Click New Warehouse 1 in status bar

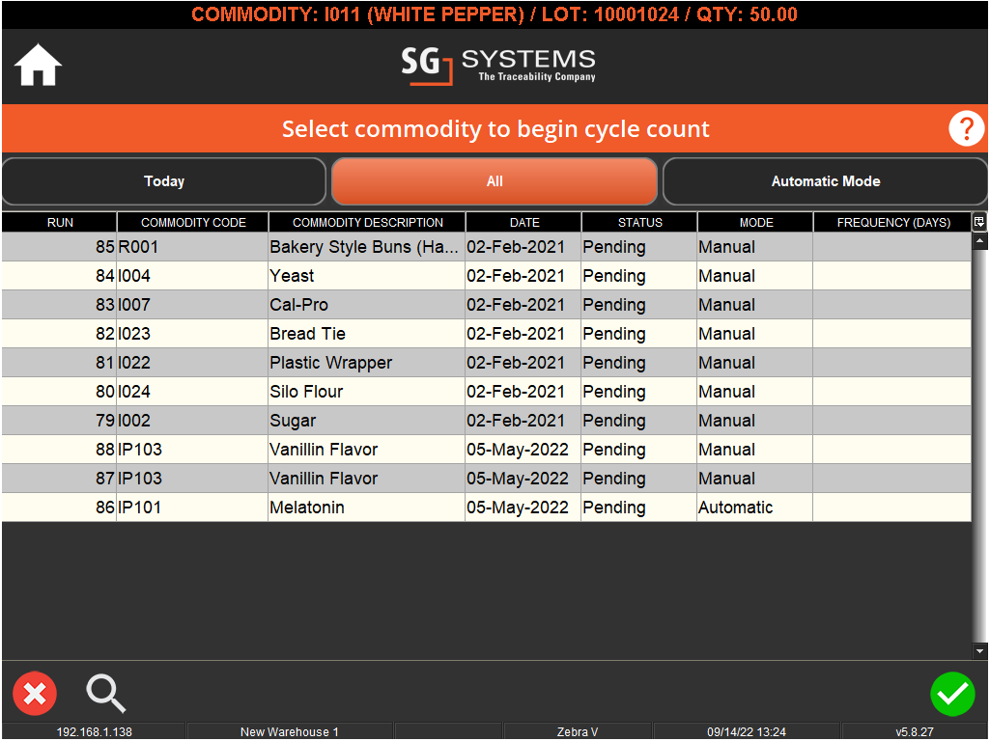point(289,732)
